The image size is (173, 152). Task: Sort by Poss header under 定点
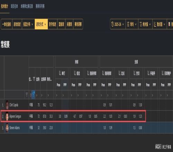coord(118,85)
